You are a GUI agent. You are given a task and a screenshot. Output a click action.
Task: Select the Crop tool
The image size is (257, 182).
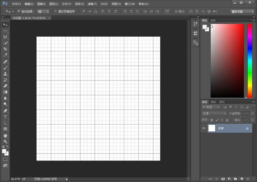pyautogui.click(x=5, y=49)
